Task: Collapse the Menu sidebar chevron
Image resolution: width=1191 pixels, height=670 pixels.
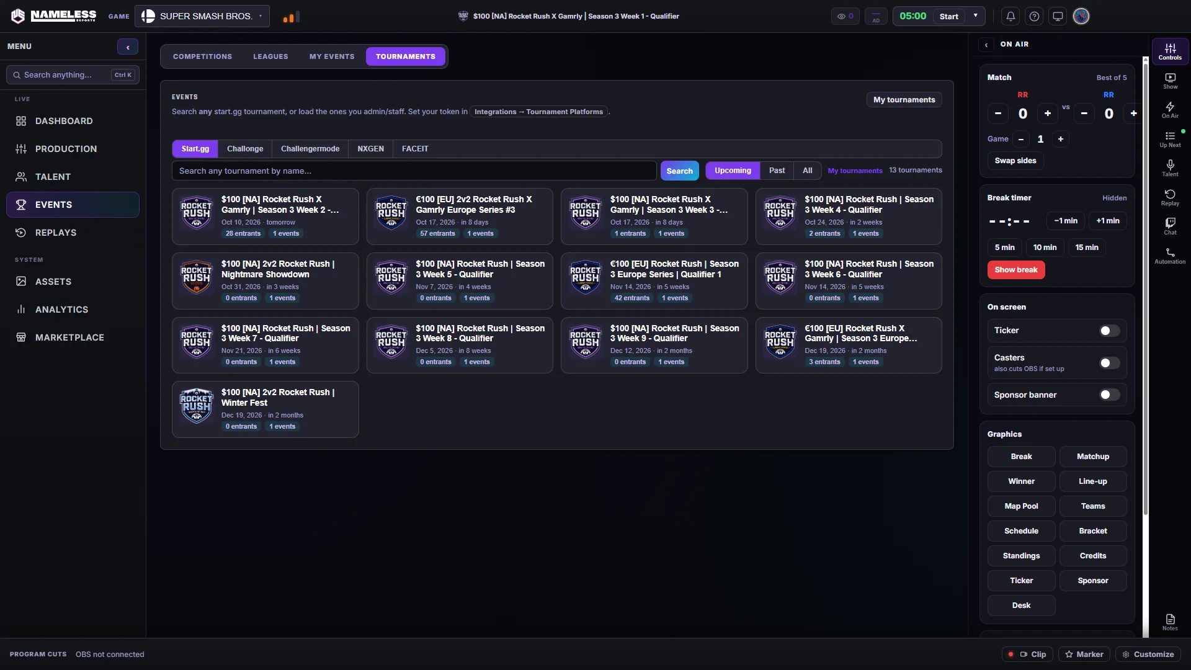Action: 128,47
